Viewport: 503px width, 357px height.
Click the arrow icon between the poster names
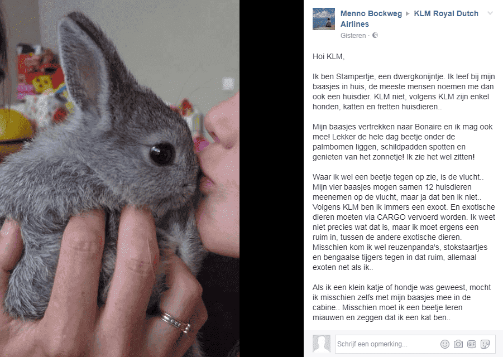(x=408, y=14)
